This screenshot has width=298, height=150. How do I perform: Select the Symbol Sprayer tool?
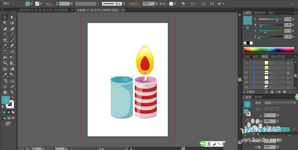click(5, 81)
